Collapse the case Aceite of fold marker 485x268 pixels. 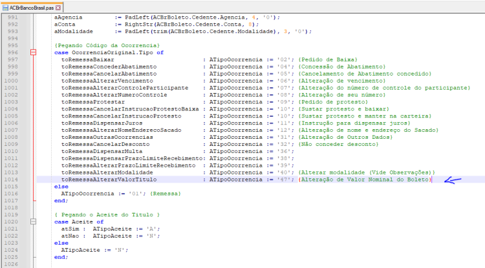[x=34, y=222]
